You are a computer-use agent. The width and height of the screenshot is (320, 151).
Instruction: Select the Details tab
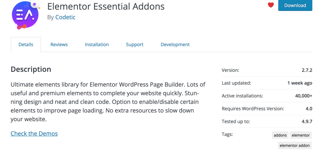pyautogui.click(x=26, y=44)
